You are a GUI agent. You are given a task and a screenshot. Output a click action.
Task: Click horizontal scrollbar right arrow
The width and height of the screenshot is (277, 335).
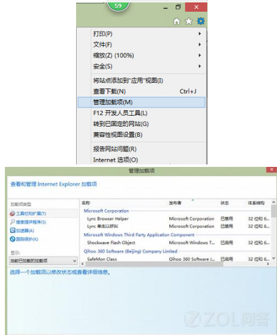pyautogui.click(x=268, y=264)
